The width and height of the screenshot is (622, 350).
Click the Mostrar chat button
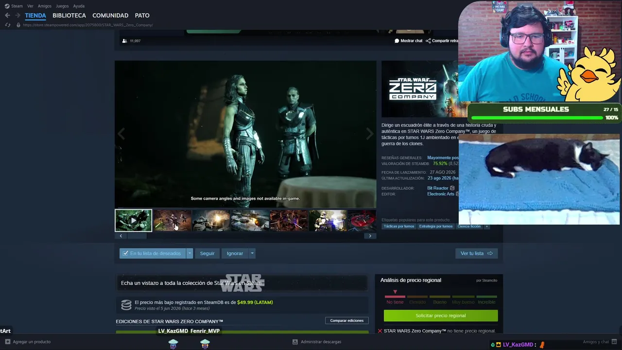409,41
